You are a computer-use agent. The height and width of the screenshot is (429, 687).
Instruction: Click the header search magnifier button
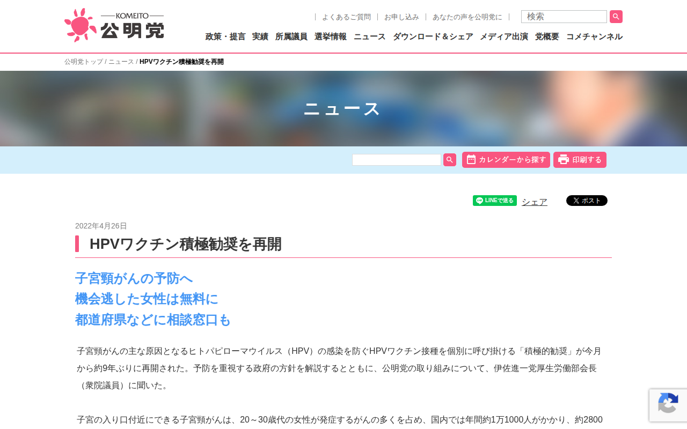pyautogui.click(x=616, y=17)
